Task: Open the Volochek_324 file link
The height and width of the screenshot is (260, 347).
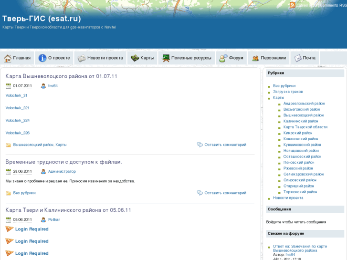Action: 18,120
